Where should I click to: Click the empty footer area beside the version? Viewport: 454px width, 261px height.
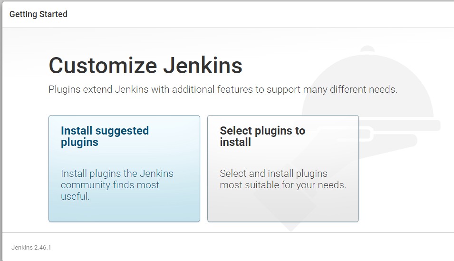252,247
